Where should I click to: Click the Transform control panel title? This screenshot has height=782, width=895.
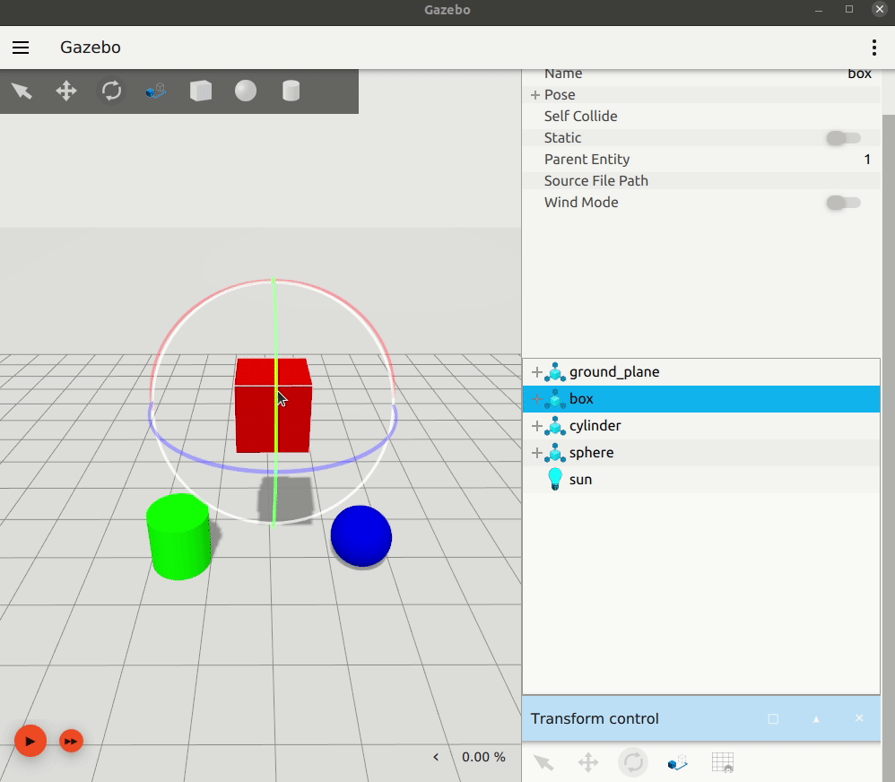595,718
